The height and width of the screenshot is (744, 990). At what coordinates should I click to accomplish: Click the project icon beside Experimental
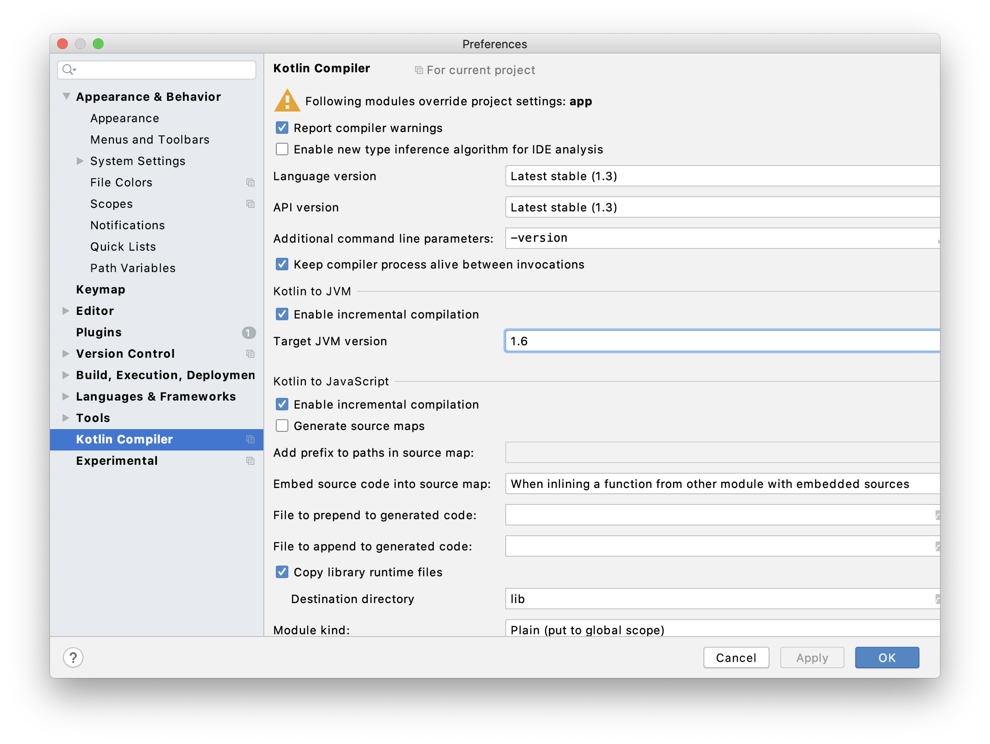pyautogui.click(x=250, y=461)
